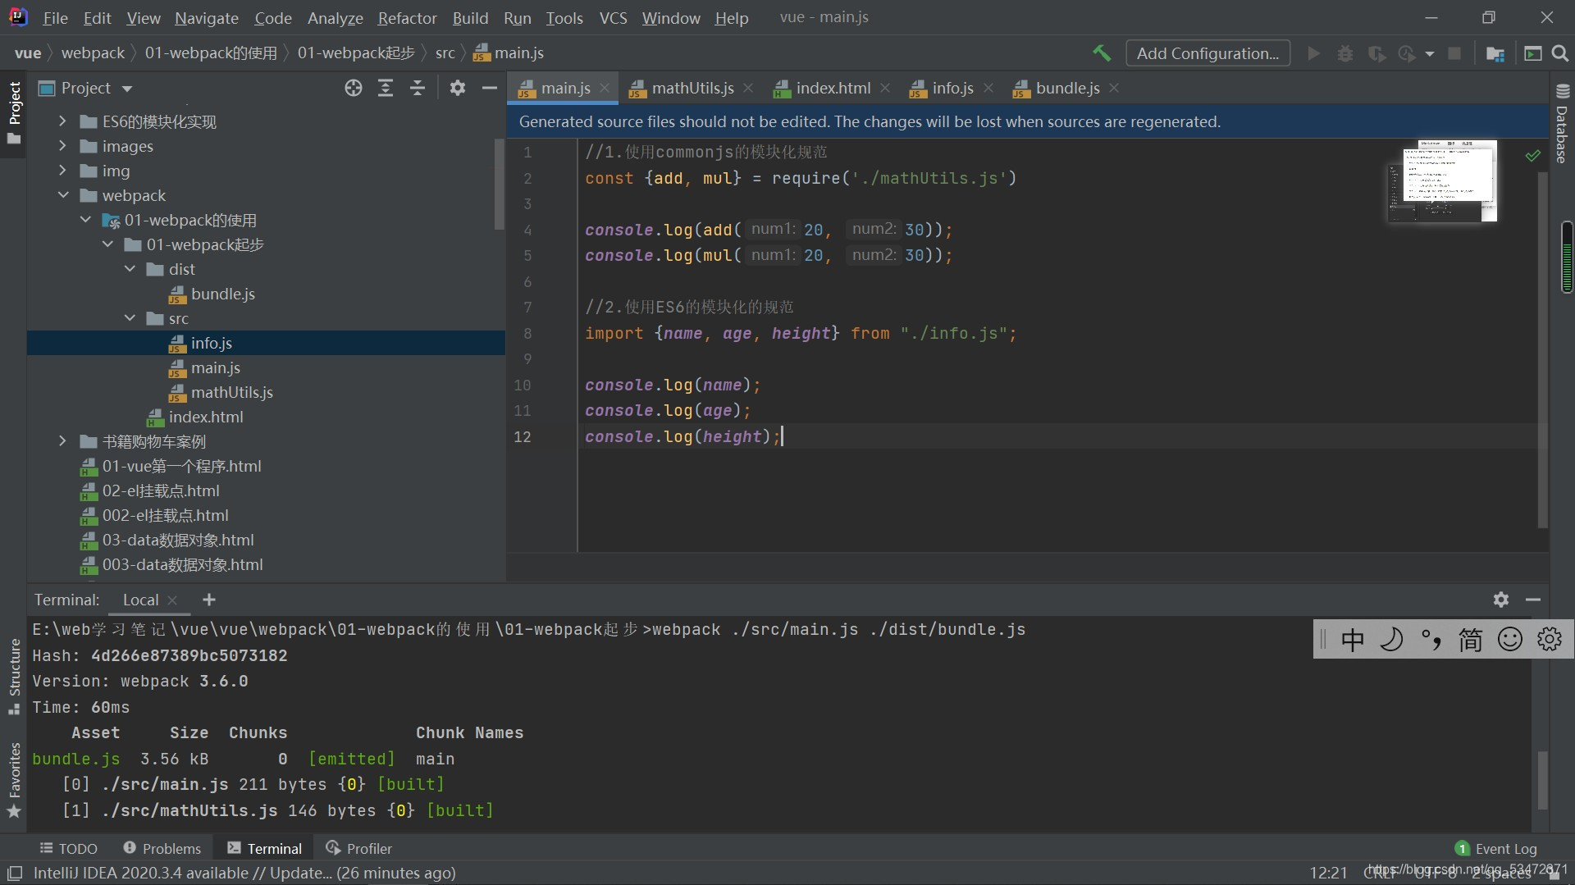Click the Add Configuration button
This screenshot has height=885, width=1575.
click(x=1207, y=52)
